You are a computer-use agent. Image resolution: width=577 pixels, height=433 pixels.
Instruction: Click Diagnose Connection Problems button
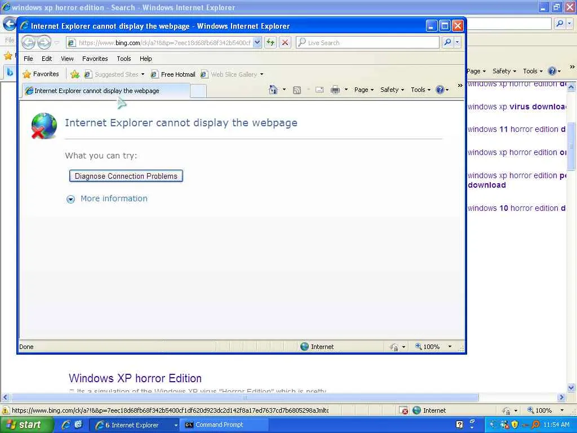pyautogui.click(x=126, y=176)
